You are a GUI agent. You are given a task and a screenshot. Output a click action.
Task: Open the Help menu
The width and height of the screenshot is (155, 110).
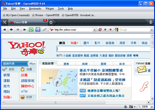pyautogui.click(x=70, y=9)
